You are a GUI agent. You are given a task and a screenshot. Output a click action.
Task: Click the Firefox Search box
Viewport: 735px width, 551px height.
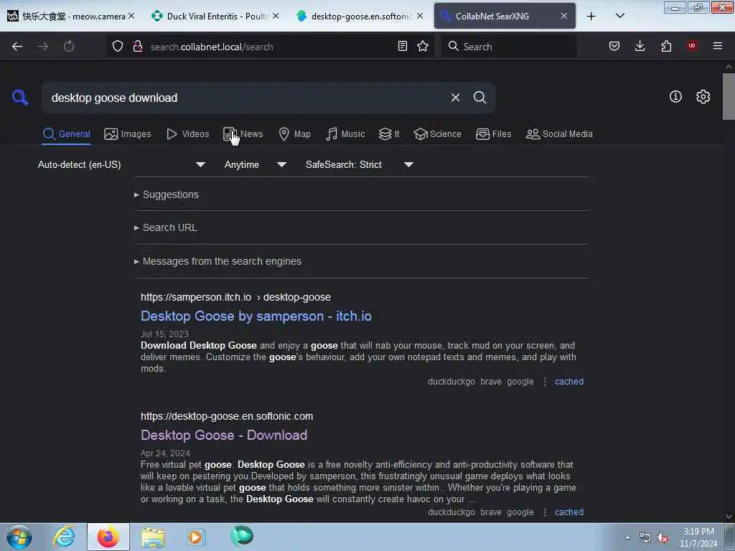point(509,47)
